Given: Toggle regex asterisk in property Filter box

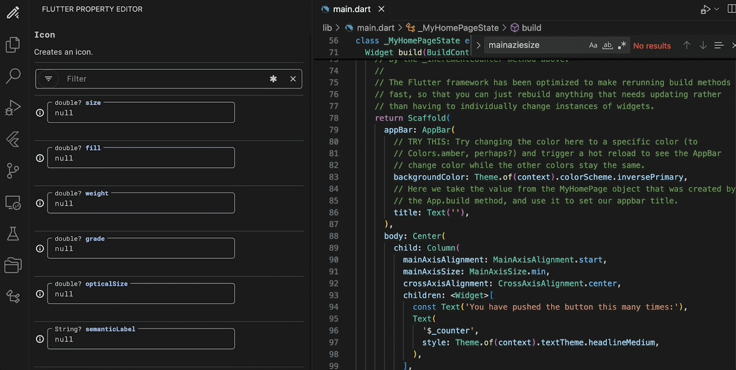Looking at the screenshot, I should click(273, 79).
